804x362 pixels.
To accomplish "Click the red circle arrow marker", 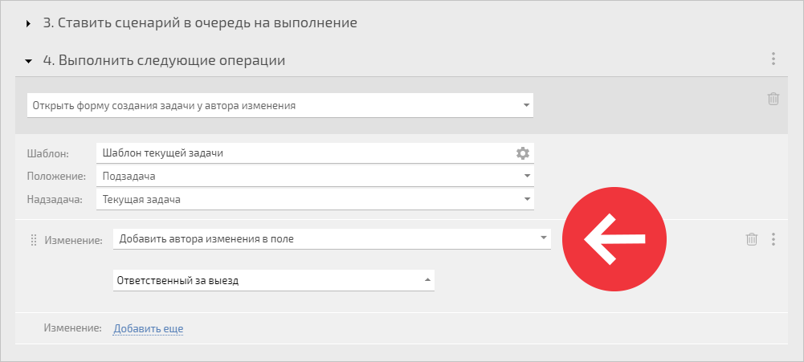I will pos(614,239).
